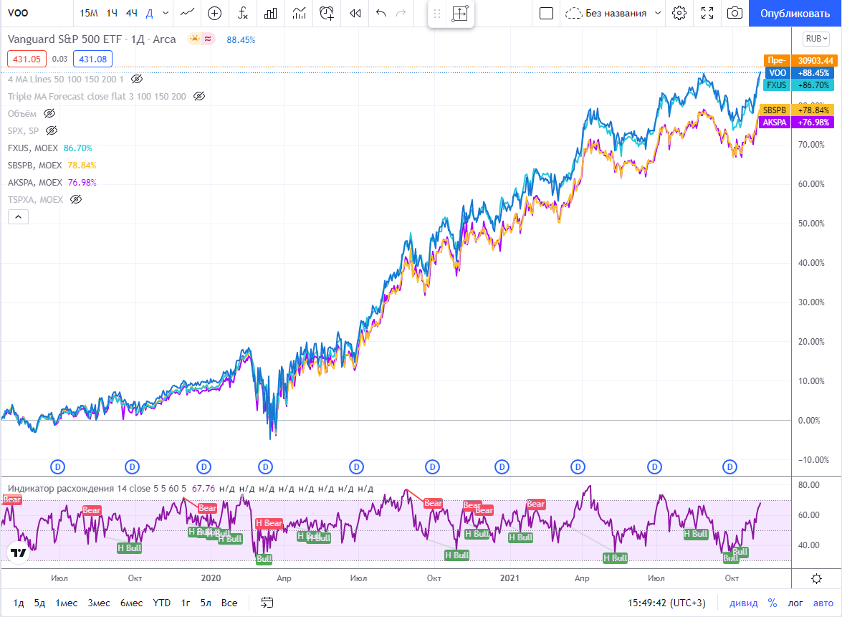Open the go to date icon
Image resolution: width=842 pixels, height=617 pixels.
point(267,603)
